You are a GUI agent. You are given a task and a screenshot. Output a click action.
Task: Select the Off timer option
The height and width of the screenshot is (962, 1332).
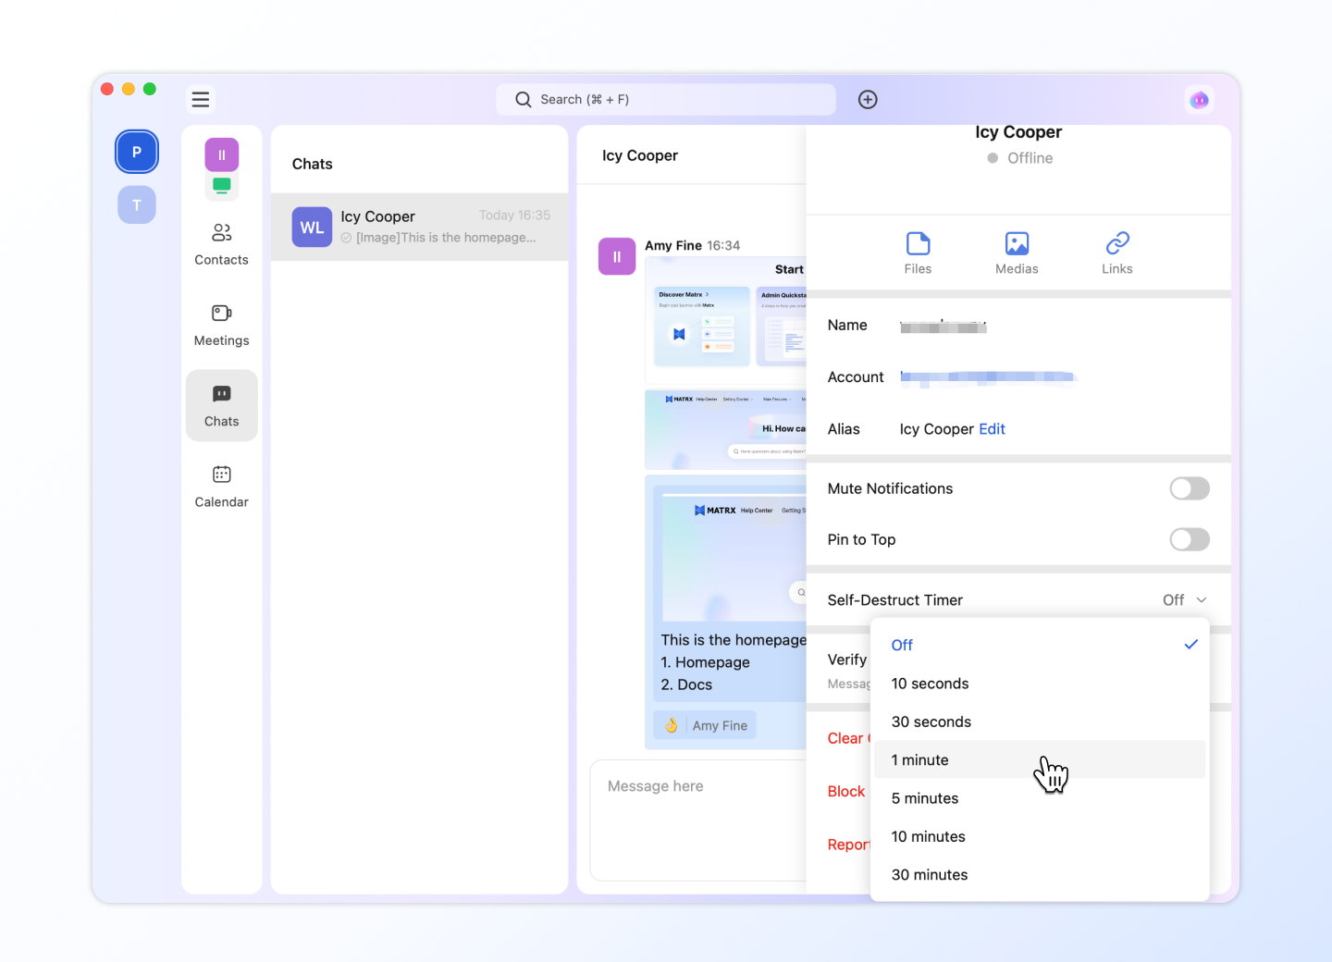[902, 646]
